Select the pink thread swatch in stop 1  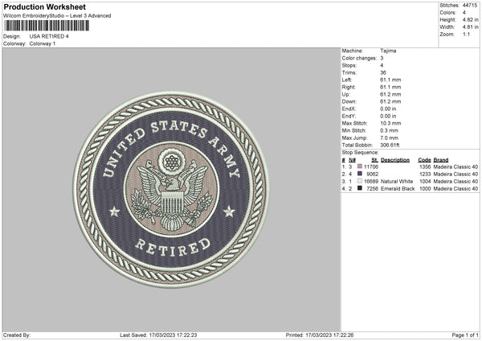(360, 166)
